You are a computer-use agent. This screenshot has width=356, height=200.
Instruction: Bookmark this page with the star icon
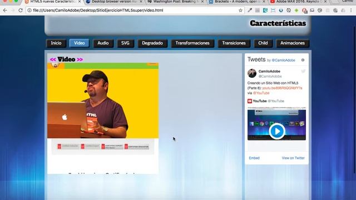tap(240, 10)
